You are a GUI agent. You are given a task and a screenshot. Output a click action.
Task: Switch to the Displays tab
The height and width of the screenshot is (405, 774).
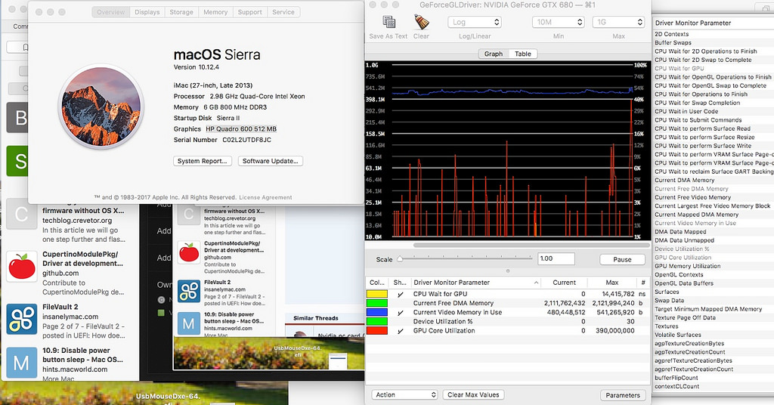147,12
